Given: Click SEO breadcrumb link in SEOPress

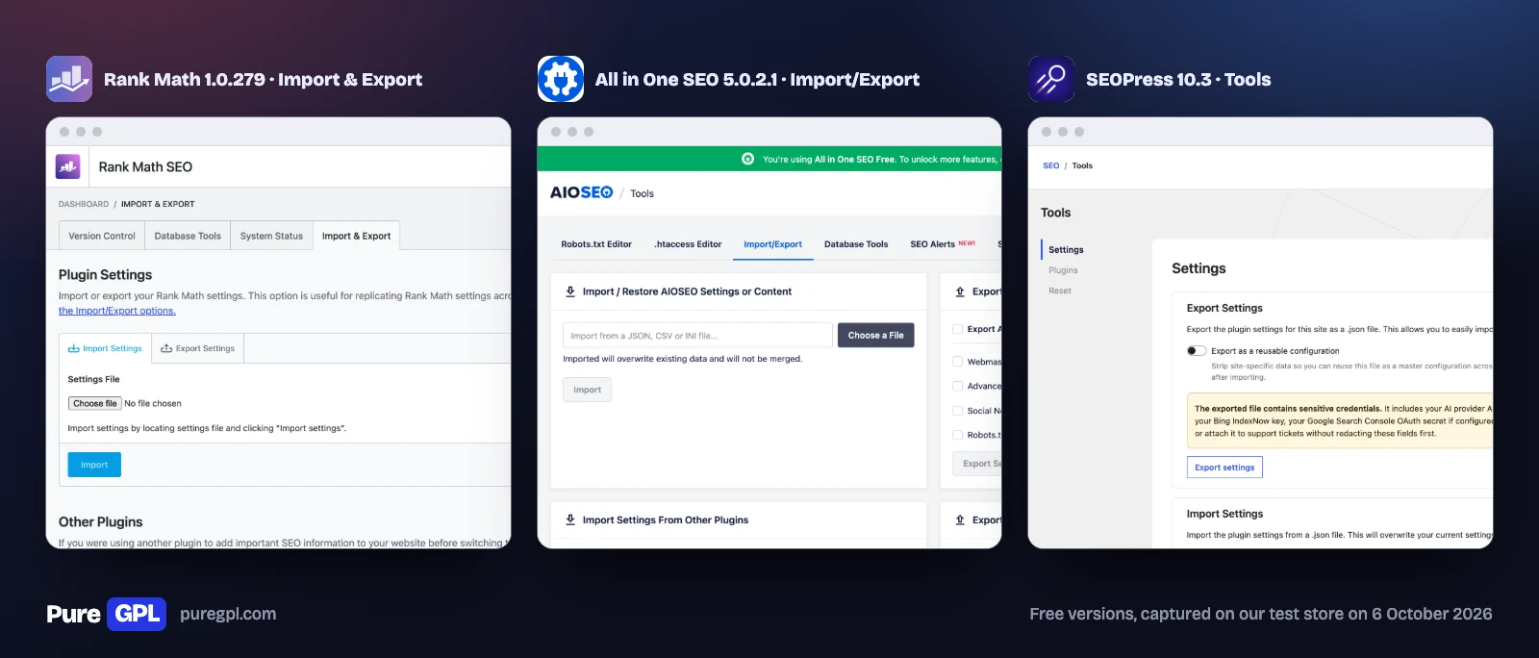Looking at the screenshot, I should tap(1051, 165).
